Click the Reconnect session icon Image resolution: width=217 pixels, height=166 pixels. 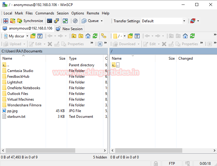[193, 21]
